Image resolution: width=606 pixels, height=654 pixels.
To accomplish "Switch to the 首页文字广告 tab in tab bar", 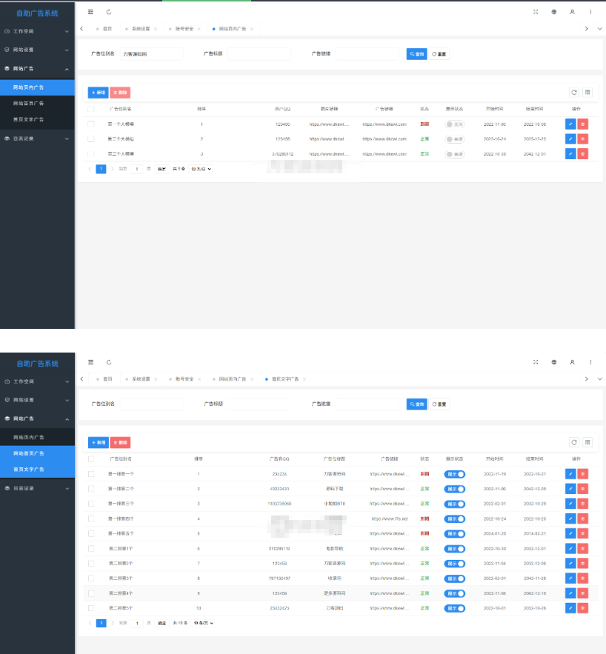I will point(284,378).
